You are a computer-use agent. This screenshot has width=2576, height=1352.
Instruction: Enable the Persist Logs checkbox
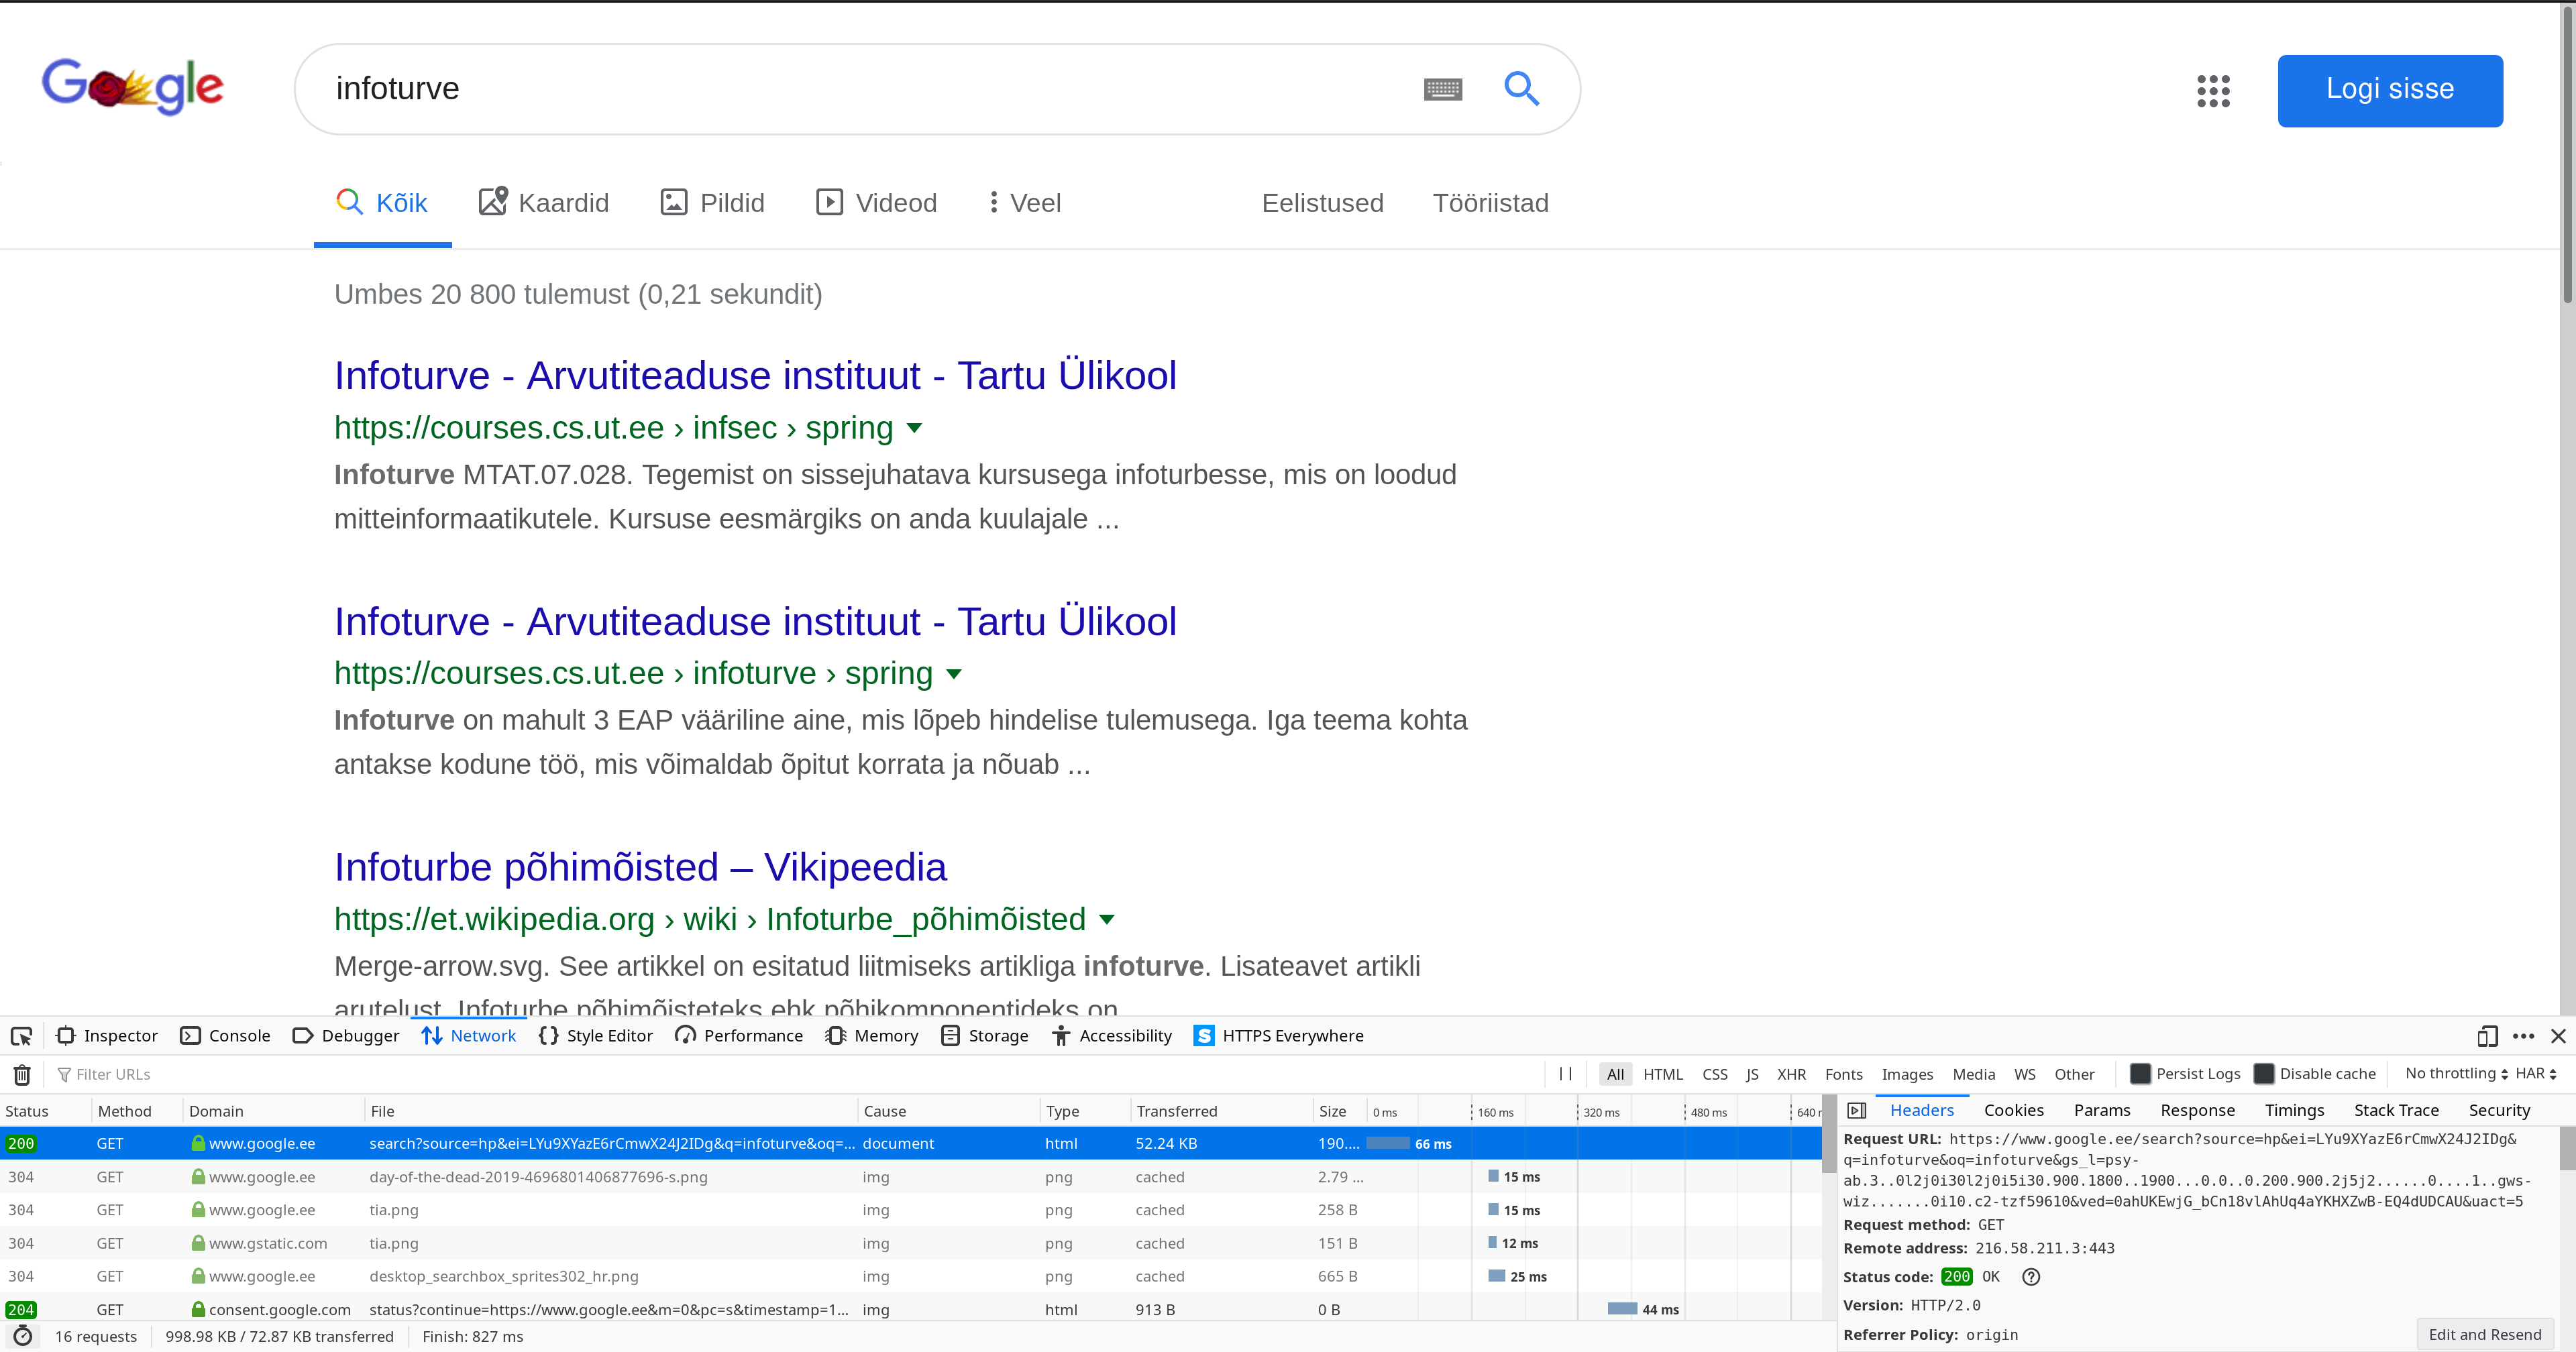(x=2140, y=1074)
